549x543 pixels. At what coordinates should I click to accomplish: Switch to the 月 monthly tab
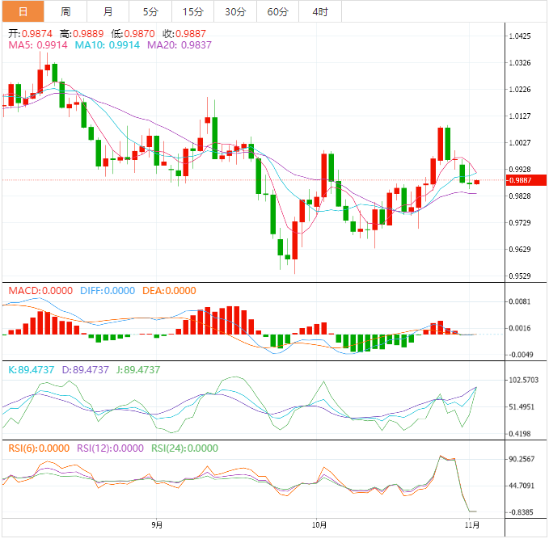coord(108,11)
